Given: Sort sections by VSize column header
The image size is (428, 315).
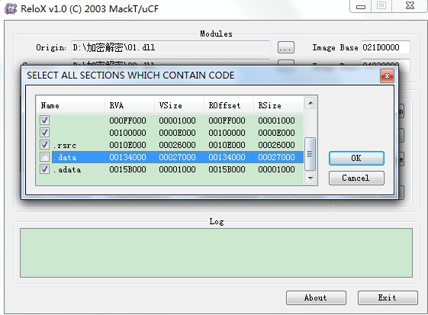Looking at the screenshot, I should [179, 105].
